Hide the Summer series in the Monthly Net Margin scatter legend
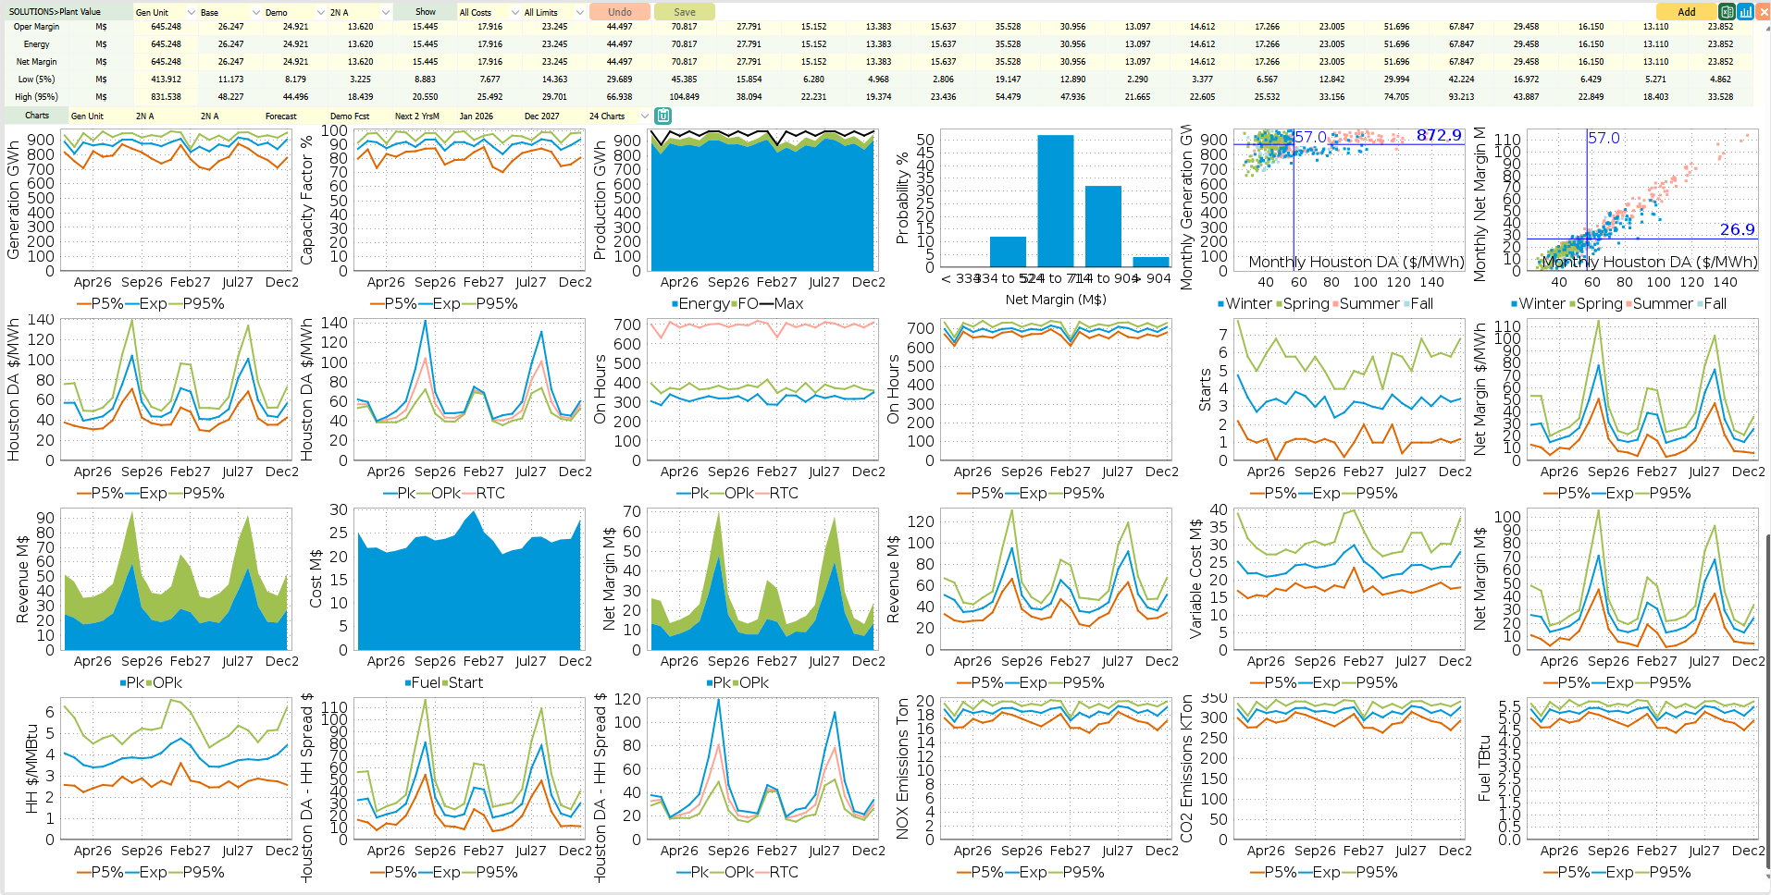This screenshot has width=1771, height=895. tap(1661, 303)
